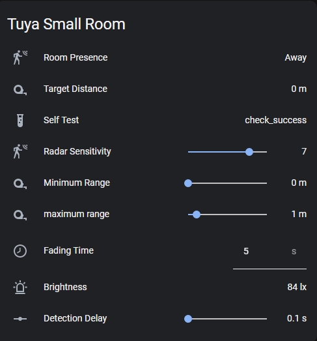Open Room Presence entity showing Away

click(296, 57)
